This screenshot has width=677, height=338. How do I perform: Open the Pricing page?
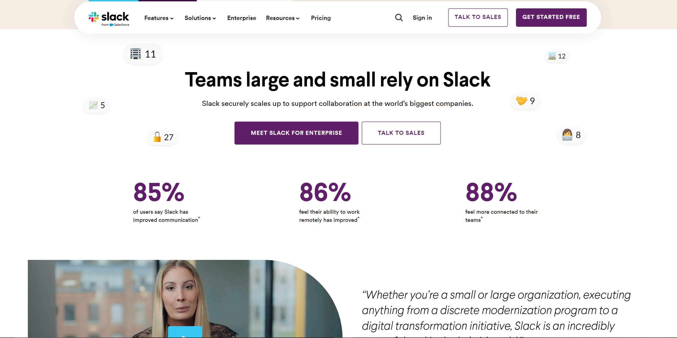pyautogui.click(x=321, y=18)
